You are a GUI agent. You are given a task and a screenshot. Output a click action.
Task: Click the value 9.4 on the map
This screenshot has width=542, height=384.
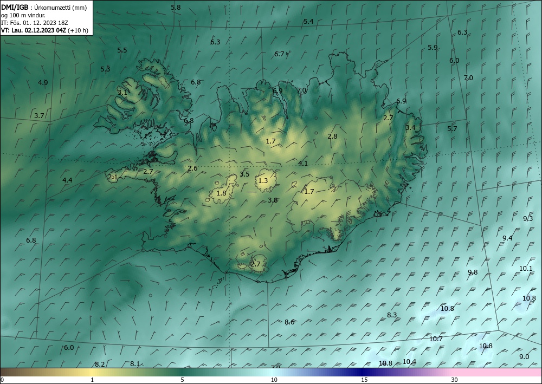click(507, 238)
